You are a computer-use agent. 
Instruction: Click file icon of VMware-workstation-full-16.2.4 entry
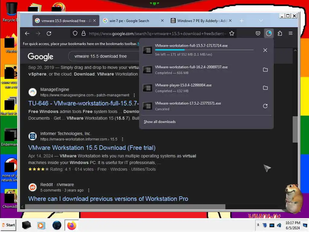(x=147, y=69)
